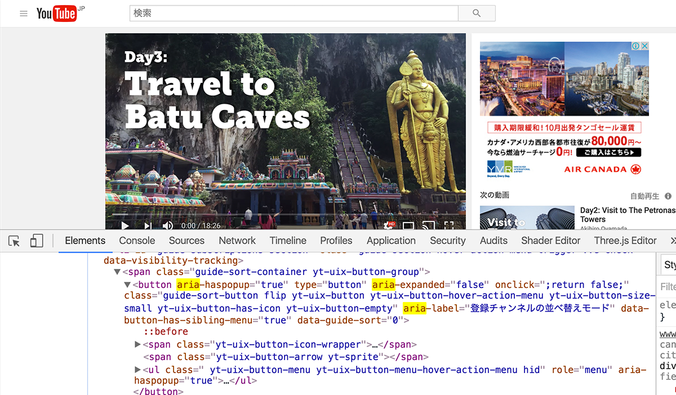Activate the DevTools inspect element pointer
The width and height of the screenshot is (676, 395).
(15, 241)
